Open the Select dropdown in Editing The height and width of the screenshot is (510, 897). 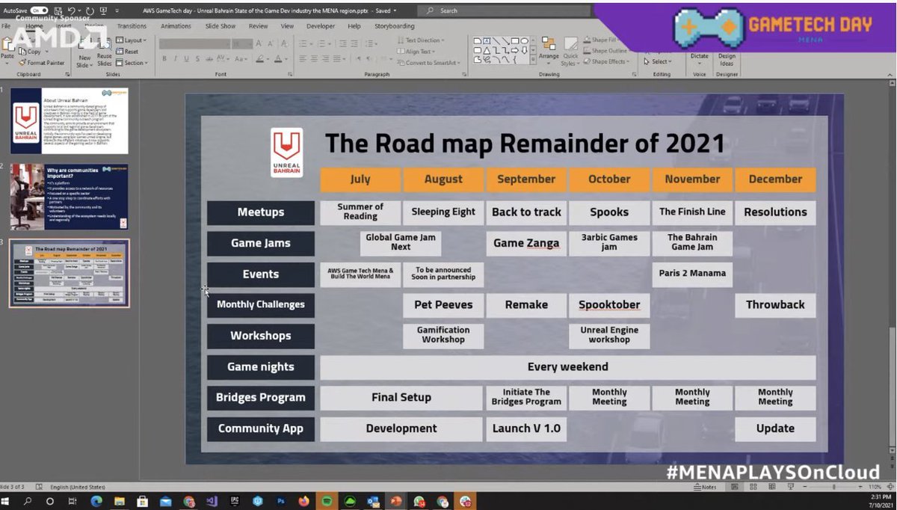tap(659, 62)
